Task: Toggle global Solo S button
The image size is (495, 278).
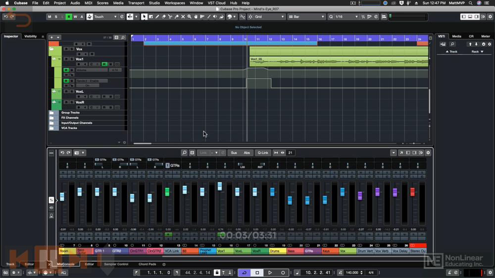Action: pos(56,17)
